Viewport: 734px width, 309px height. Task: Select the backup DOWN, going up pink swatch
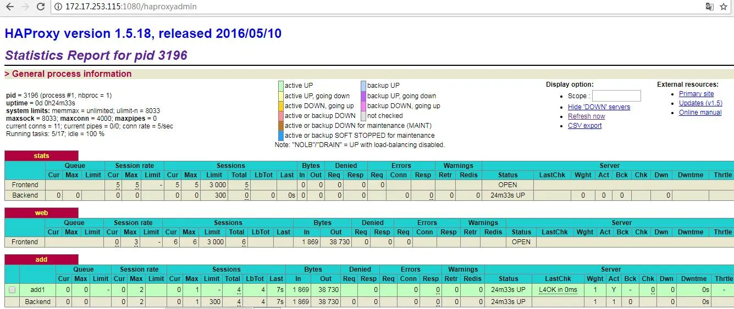(363, 106)
